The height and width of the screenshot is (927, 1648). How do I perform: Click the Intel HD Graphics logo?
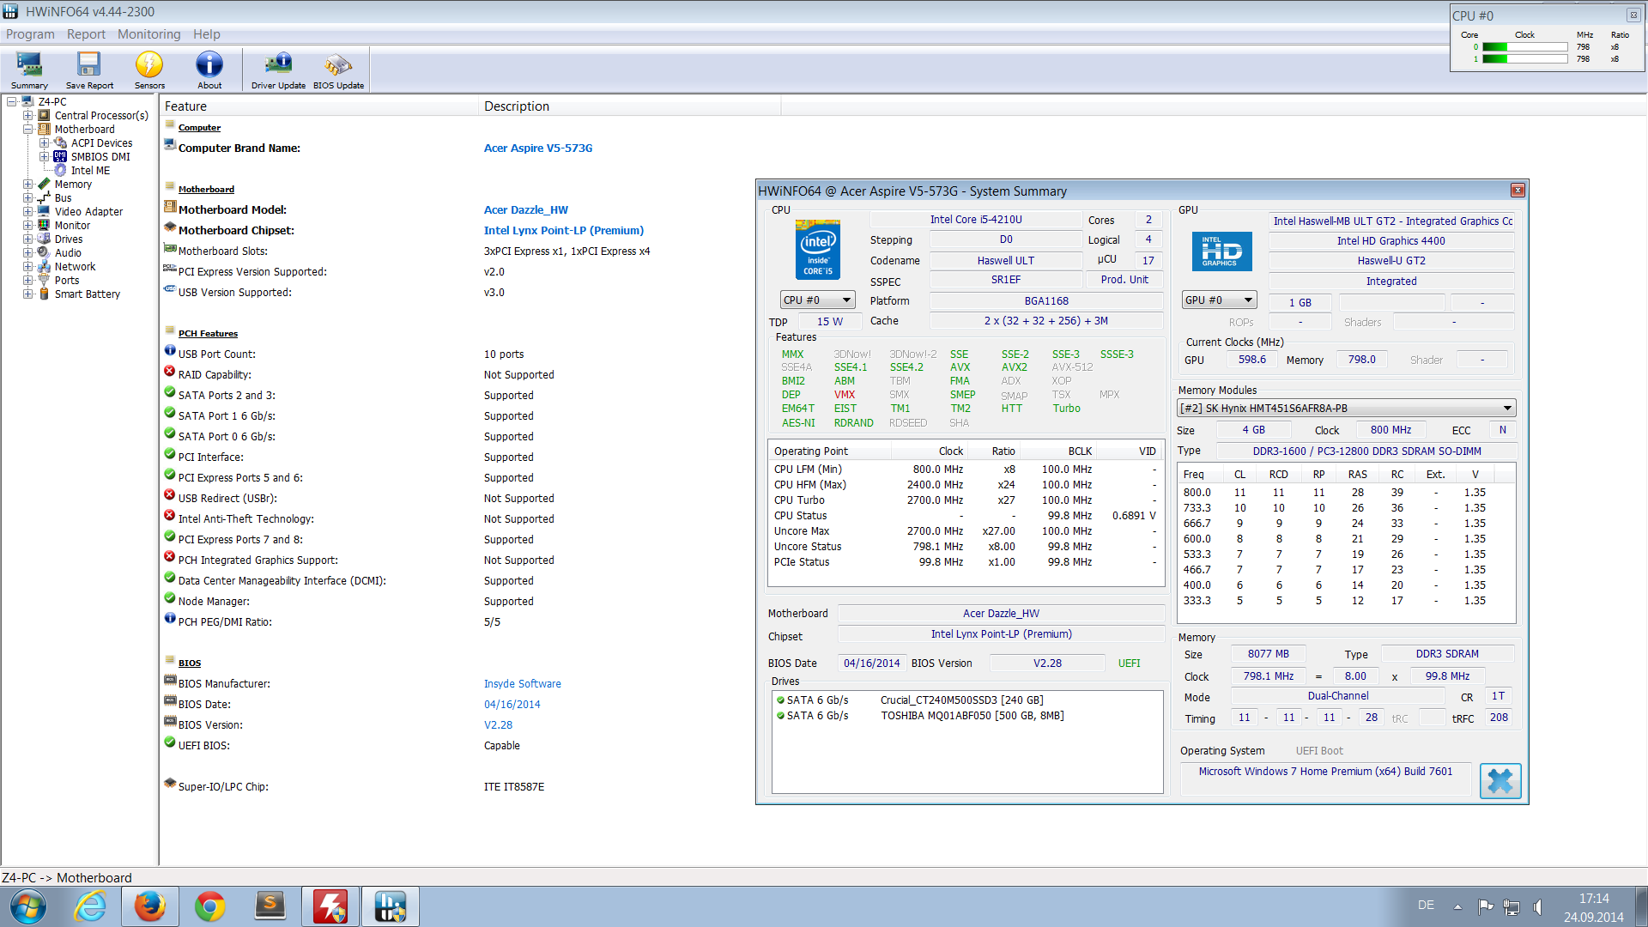(x=1221, y=252)
